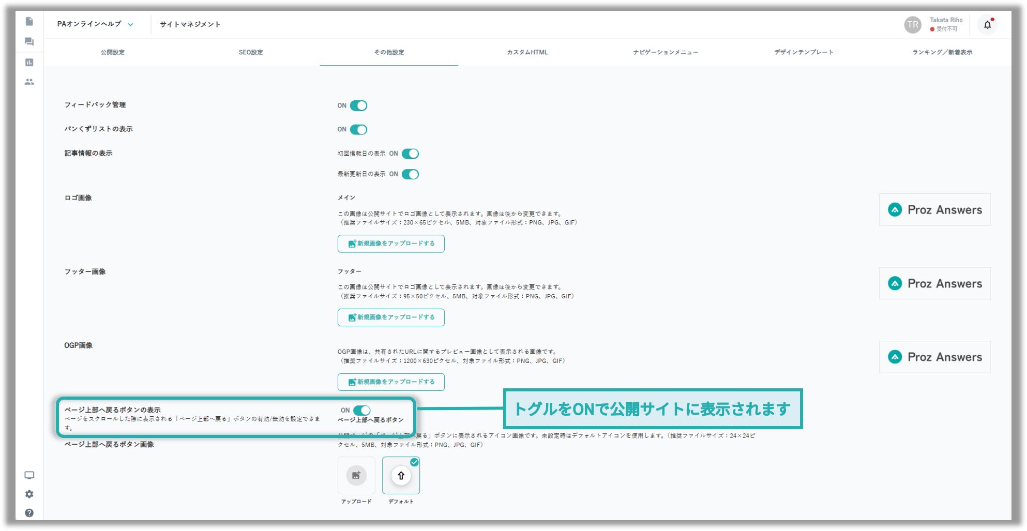Open the notification bell
The height and width of the screenshot is (531, 1027).
987,24
